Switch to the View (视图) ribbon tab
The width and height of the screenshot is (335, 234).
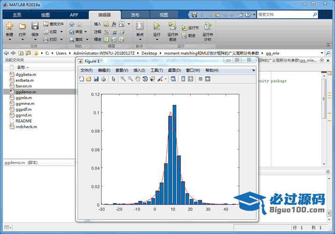coord(164,15)
